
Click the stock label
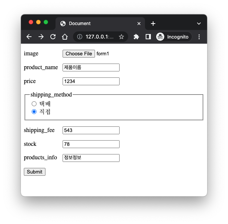point(30,144)
